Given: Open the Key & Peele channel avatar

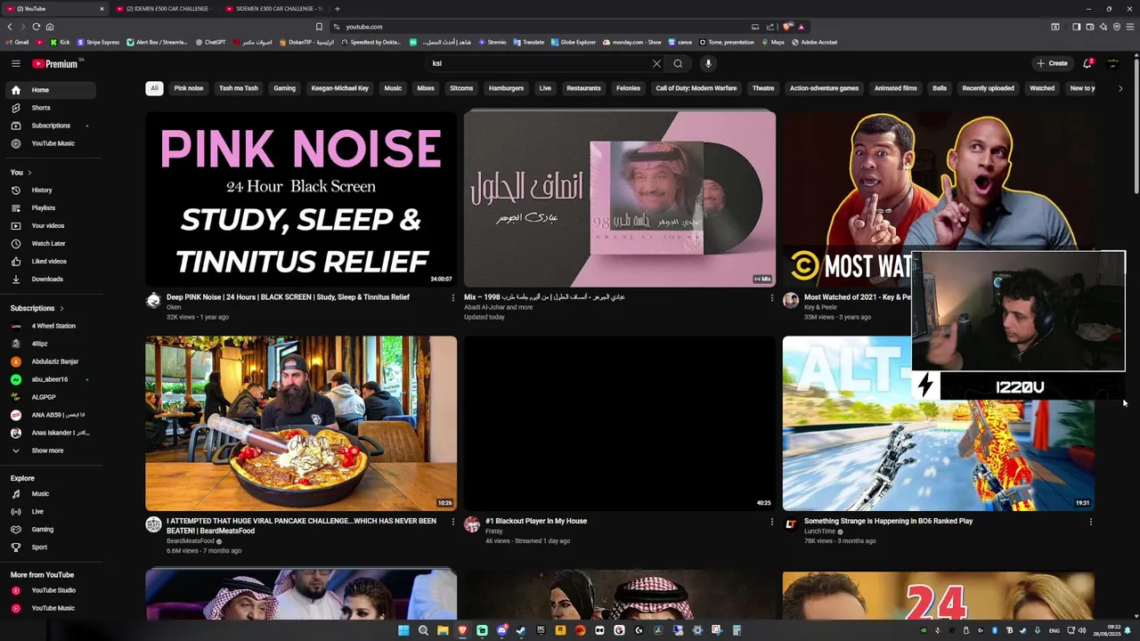Looking at the screenshot, I should [790, 300].
